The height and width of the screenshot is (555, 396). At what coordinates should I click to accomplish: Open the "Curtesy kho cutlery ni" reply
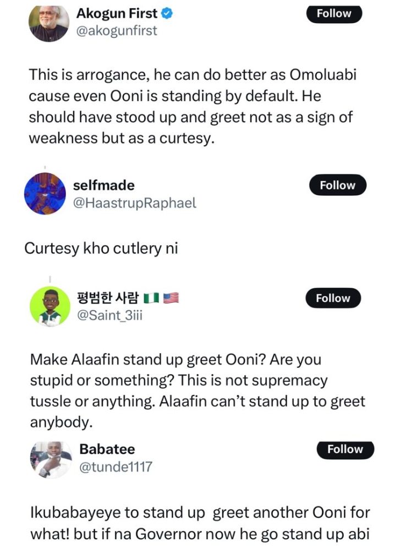pyautogui.click(x=101, y=249)
